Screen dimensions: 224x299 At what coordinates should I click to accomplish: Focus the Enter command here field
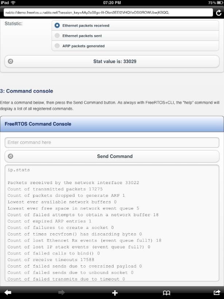[112, 142]
